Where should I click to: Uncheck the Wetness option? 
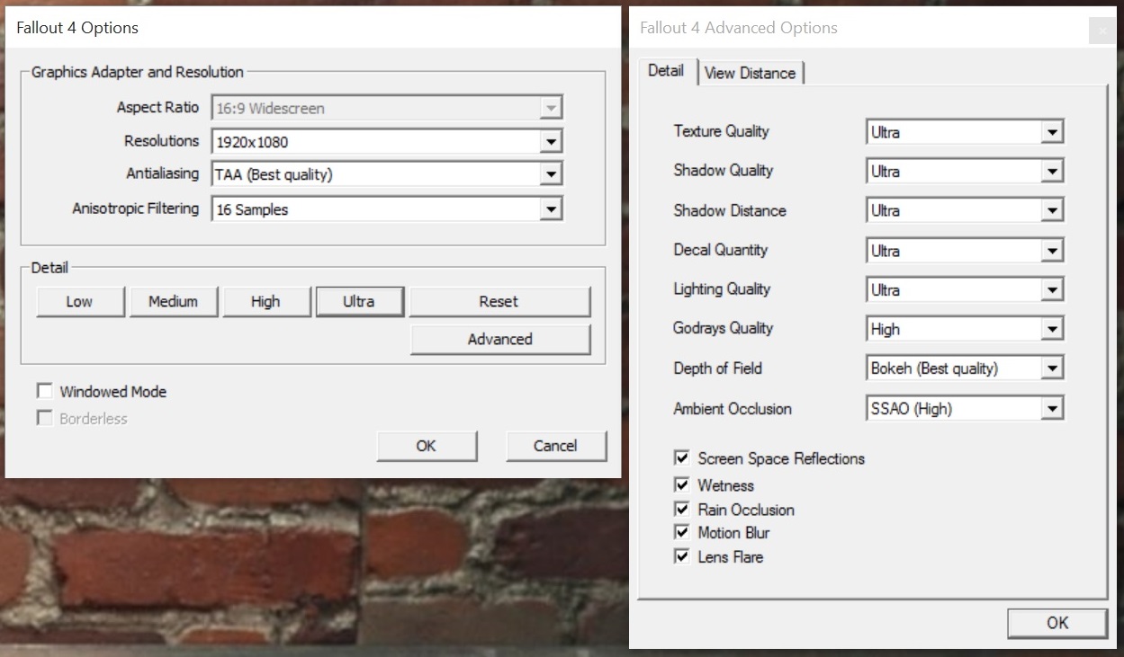coord(681,485)
